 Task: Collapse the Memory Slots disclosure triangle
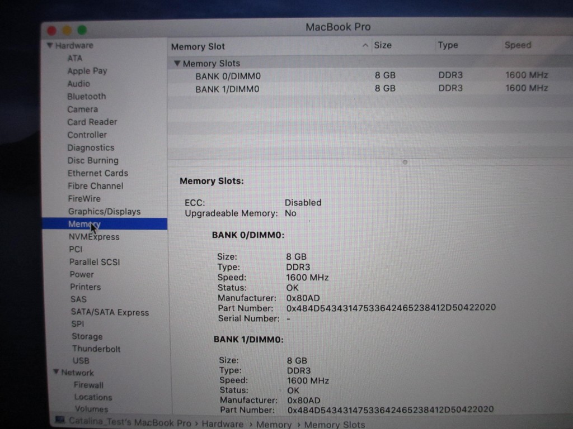177,64
